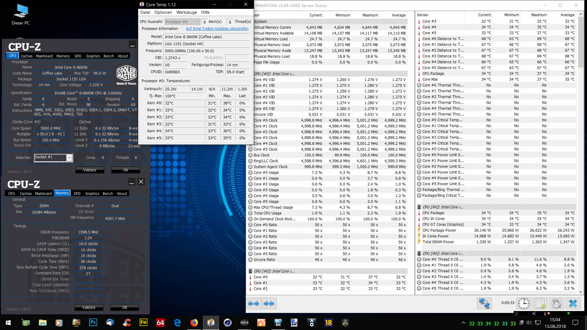The width and height of the screenshot is (587, 330).
Task: Select SPD tab in lower CPU-Z window
Action: [77, 193]
